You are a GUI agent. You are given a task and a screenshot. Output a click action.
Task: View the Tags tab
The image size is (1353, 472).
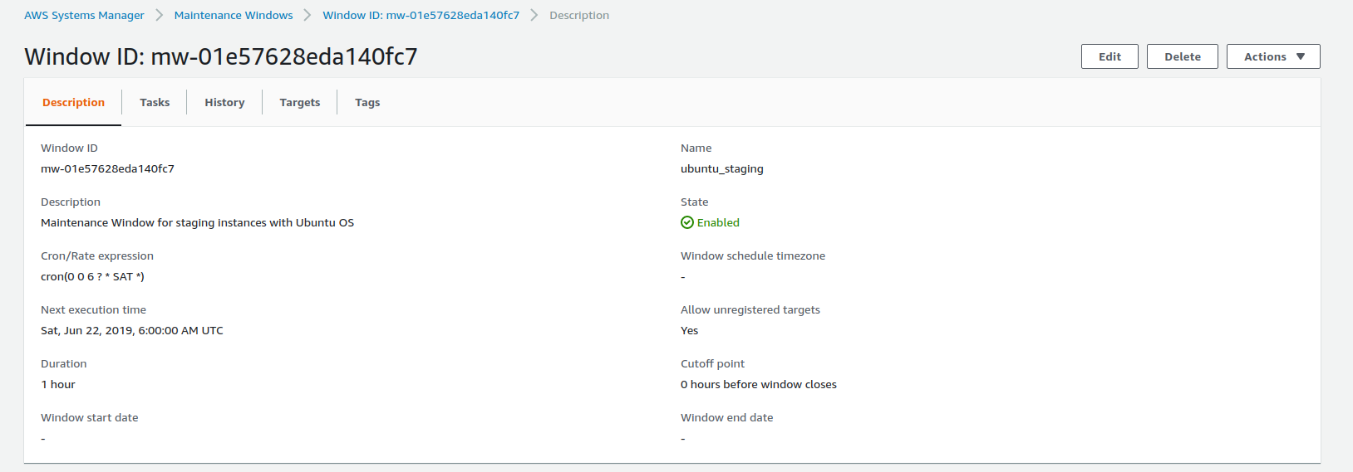pyautogui.click(x=367, y=102)
